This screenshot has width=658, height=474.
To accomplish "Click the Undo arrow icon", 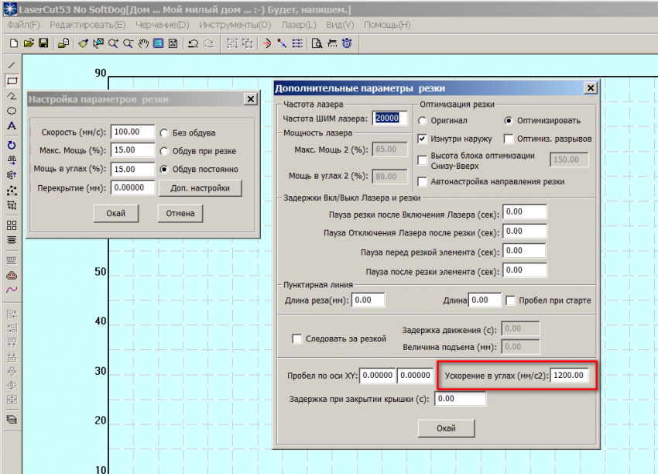I will click(193, 43).
